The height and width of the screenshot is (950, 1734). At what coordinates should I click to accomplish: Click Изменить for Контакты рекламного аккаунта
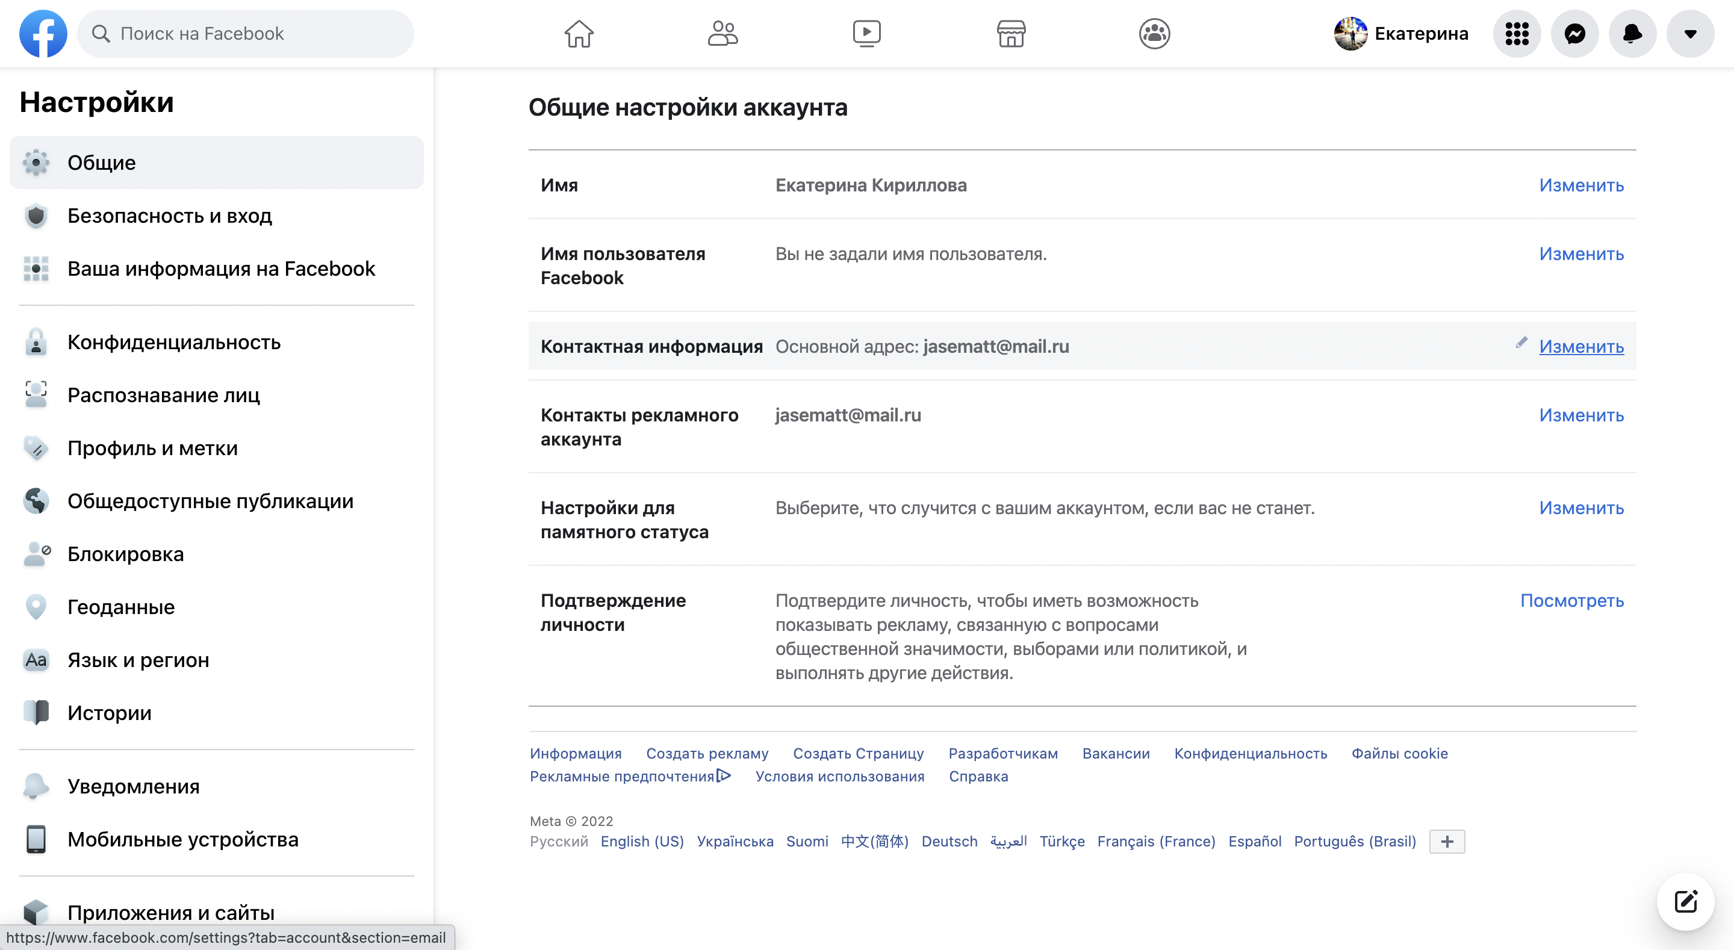coord(1581,415)
